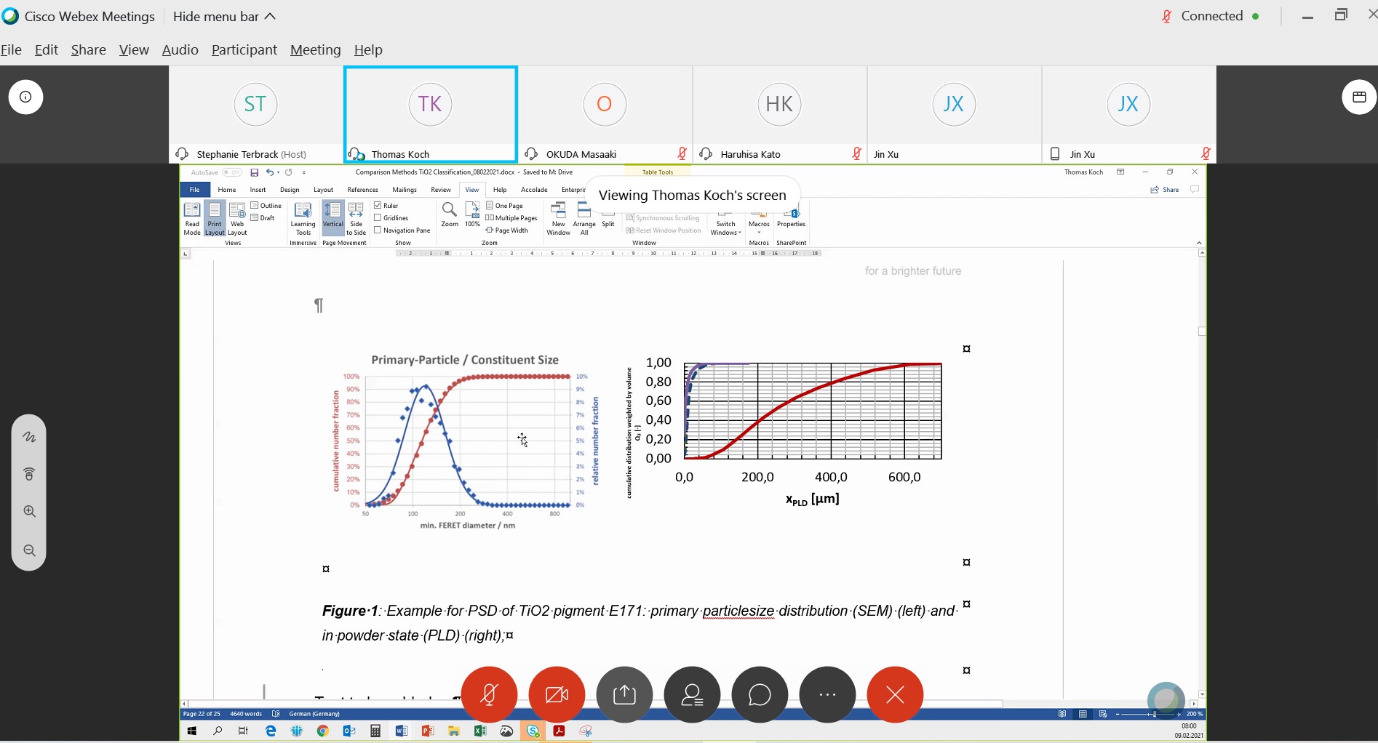This screenshot has width=1378, height=743.
Task: Open the layout switcher icon
Action: [1359, 97]
